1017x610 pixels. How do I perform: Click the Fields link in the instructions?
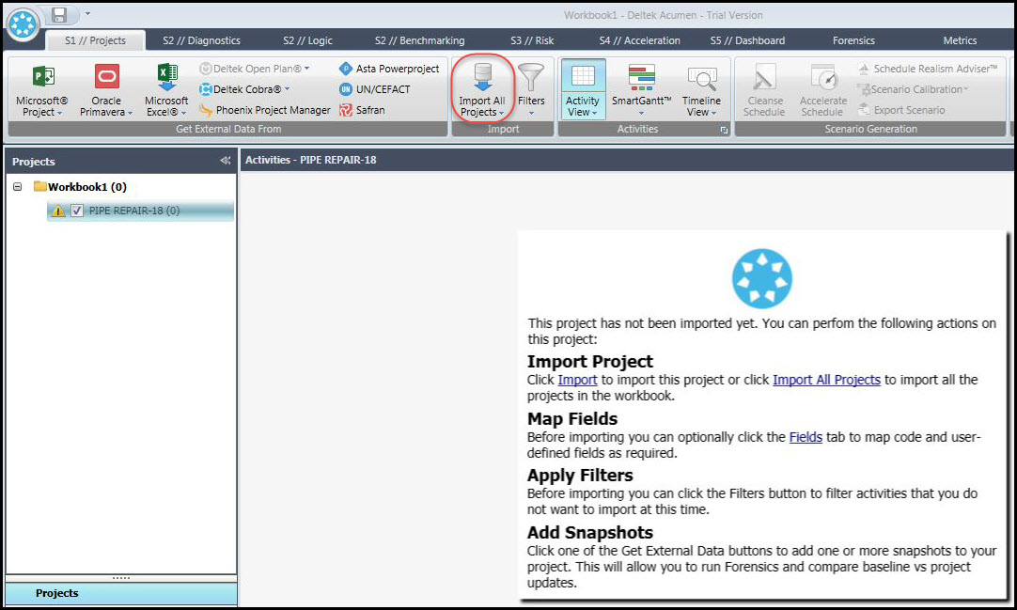(x=806, y=437)
